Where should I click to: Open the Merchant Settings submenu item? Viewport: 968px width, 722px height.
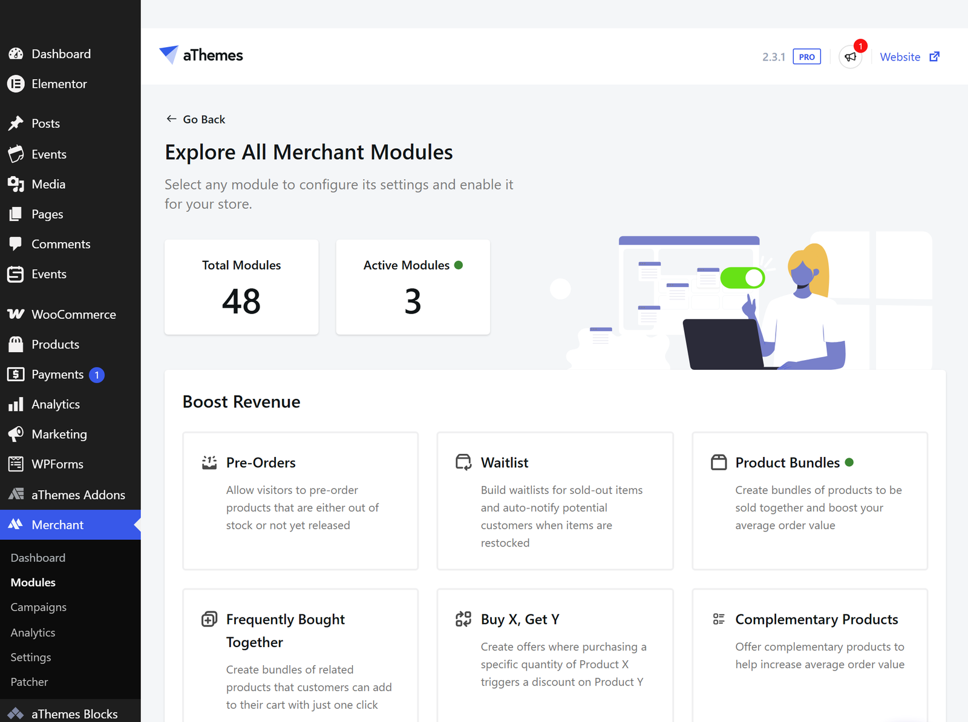31,658
